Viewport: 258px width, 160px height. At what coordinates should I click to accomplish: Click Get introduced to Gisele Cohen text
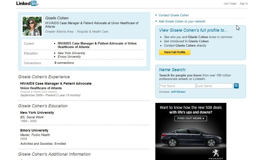[186, 41]
